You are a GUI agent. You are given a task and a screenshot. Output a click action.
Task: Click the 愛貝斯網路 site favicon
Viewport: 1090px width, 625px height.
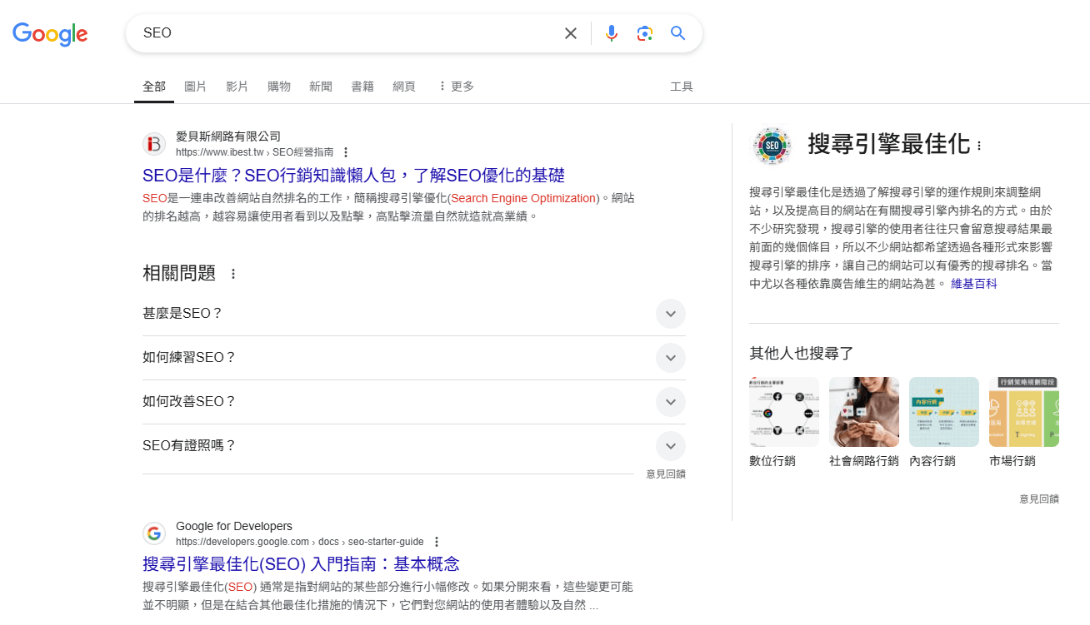154,144
